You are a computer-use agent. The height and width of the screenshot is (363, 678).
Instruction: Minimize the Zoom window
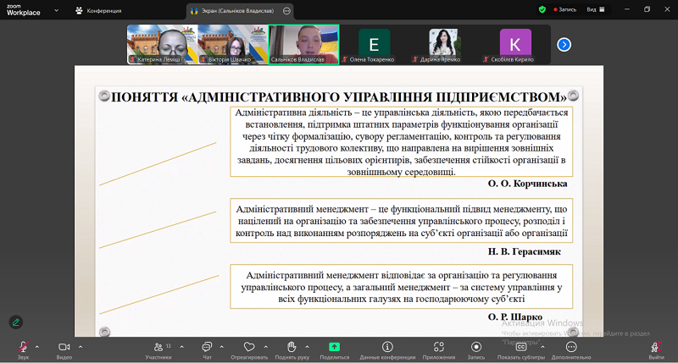pyautogui.click(x=627, y=9)
